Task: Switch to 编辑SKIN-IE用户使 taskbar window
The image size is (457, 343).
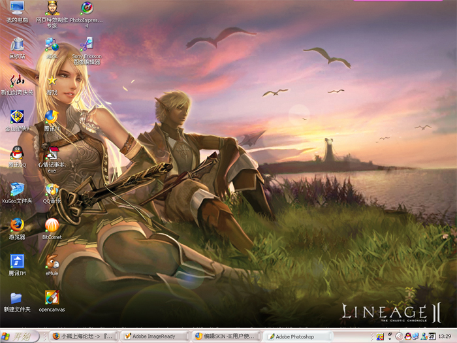Action: pyautogui.click(x=226, y=336)
